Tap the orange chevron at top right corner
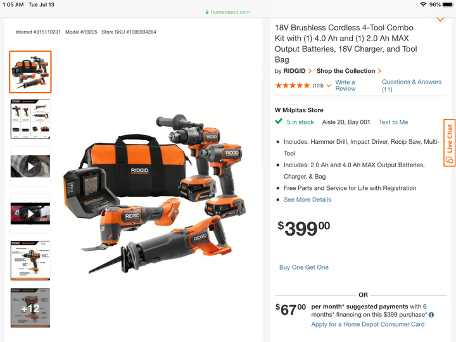This screenshot has height=342, width=456. [440, 20]
